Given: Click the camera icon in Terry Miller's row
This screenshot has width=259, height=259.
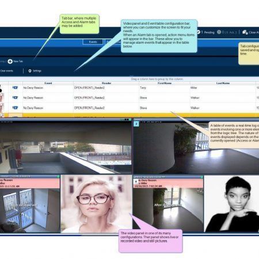Looking at the screenshot, I should (x=15, y=87).
